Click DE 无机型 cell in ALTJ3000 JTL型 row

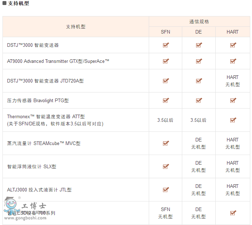[x=199, y=190]
